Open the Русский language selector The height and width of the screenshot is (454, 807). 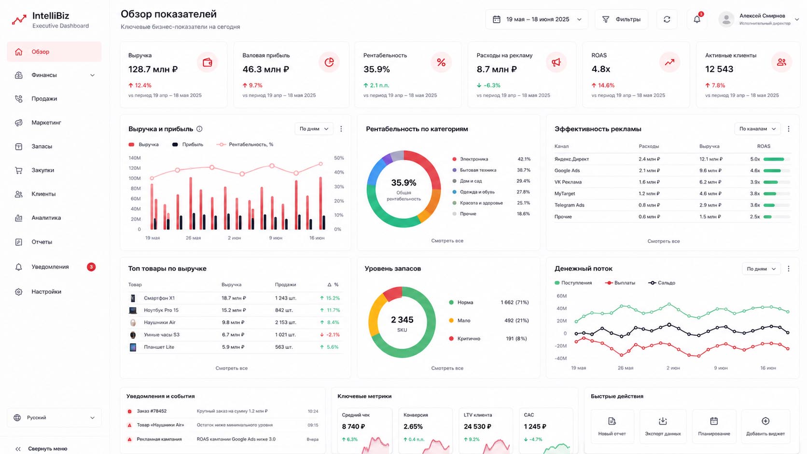click(54, 418)
